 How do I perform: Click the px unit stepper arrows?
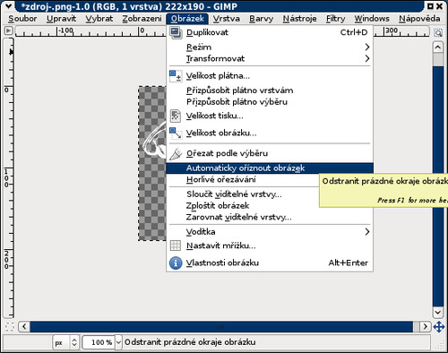pos(74,342)
